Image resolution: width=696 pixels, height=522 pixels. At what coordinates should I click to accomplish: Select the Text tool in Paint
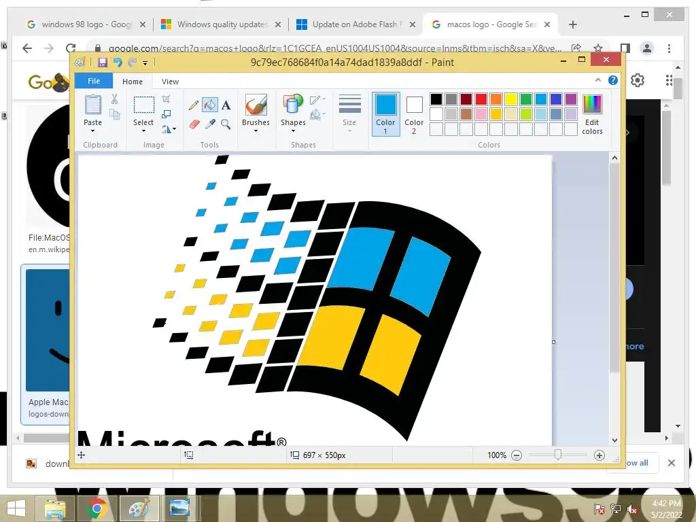click(226, 105)
